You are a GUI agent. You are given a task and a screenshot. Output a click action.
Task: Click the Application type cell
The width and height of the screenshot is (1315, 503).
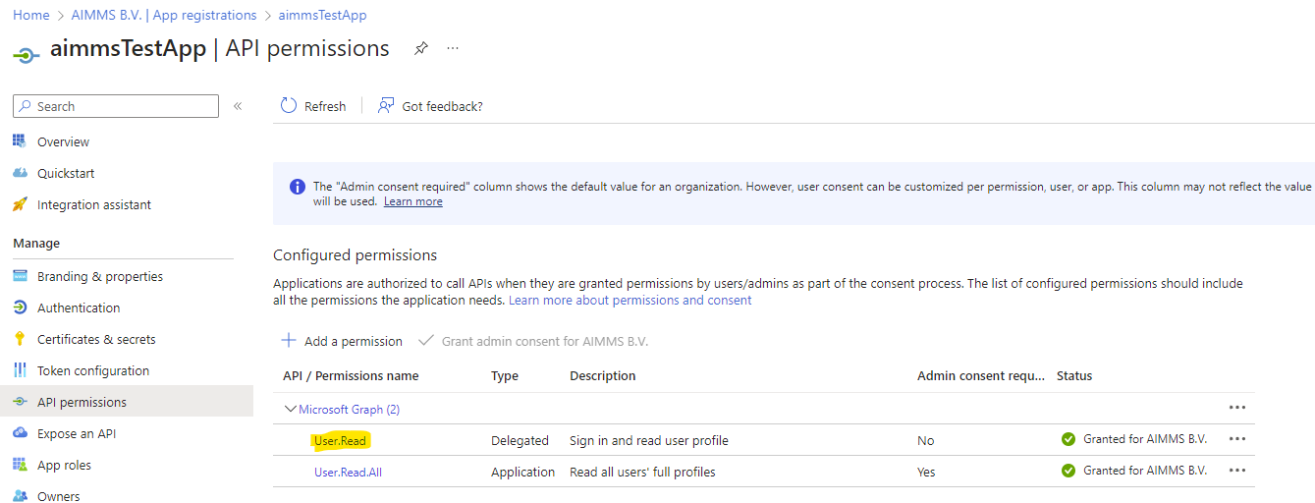[x=523, y=472]
